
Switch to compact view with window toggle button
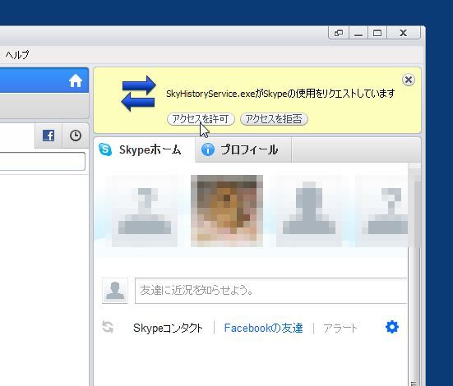tap(339, 33)
